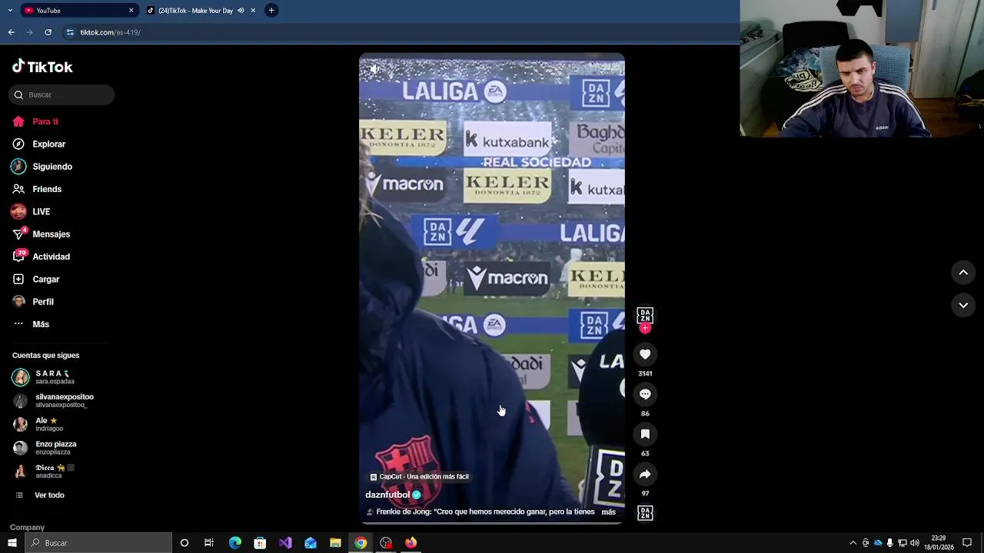Screen dimensions: 984x553
Task: Open Mensajes inbox
Action: click(41, 234)
